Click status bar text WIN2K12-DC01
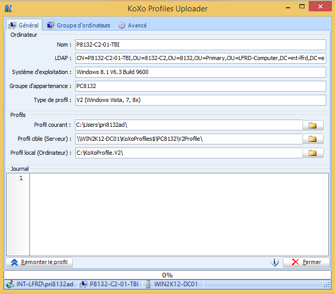335x294 pixels. pos(176,284)
